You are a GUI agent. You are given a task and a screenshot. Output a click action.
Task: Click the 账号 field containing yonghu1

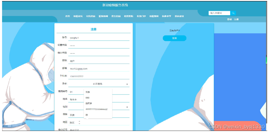(x=99, y=38)
